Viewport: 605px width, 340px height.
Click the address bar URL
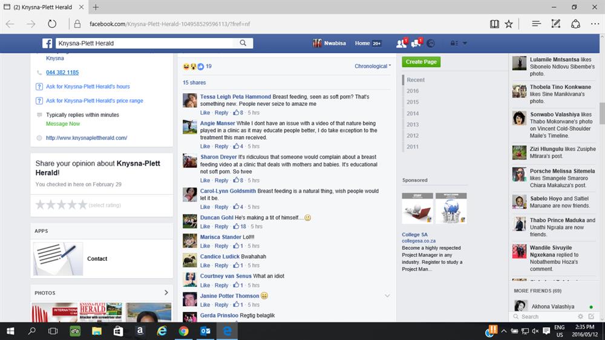click(x=170, y=24)
